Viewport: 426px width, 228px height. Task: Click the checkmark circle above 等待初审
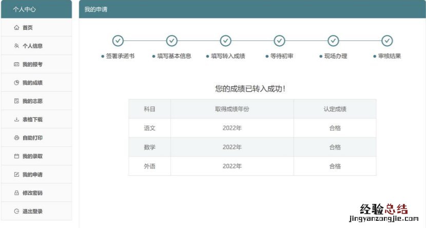point(279,40)
